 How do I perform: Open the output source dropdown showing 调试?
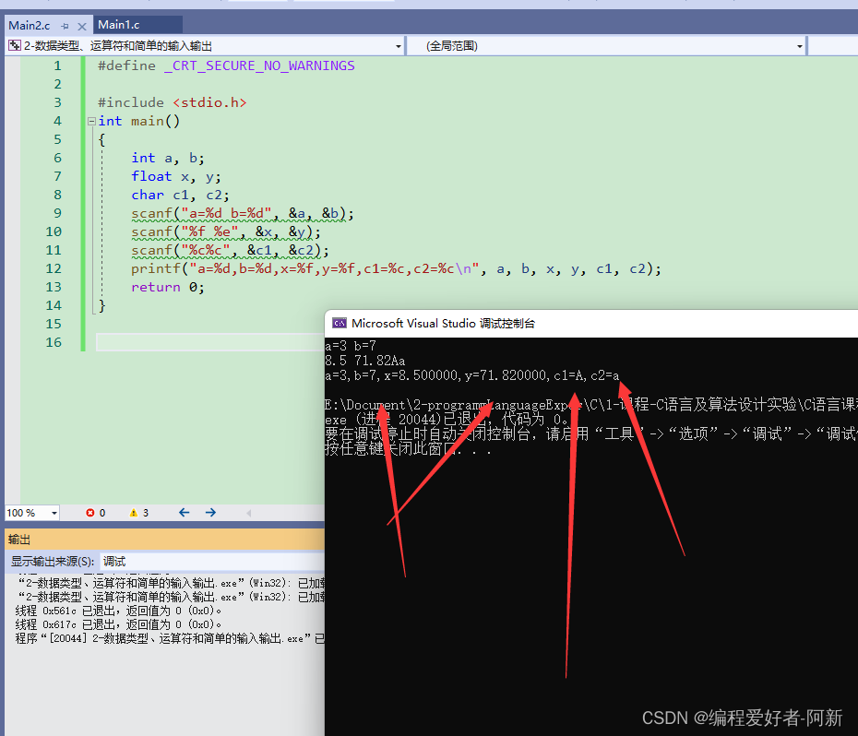(x=212, y=562)
